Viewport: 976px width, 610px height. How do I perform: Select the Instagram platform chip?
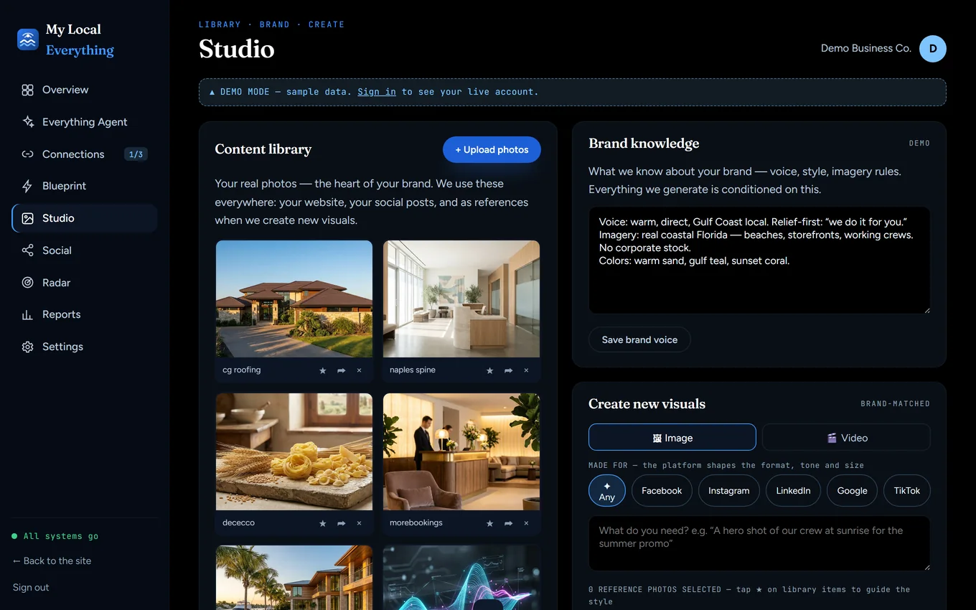[728, 491]
